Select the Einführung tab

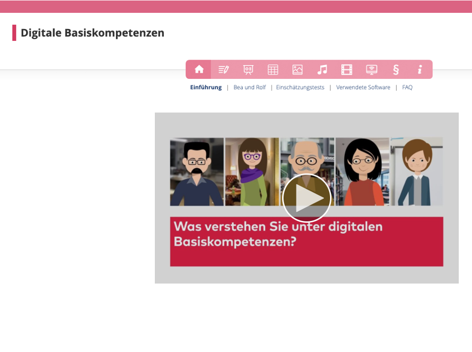pos(206,87)
